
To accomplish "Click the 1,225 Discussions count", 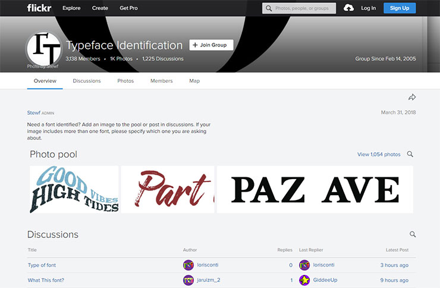I will (163, 59).
